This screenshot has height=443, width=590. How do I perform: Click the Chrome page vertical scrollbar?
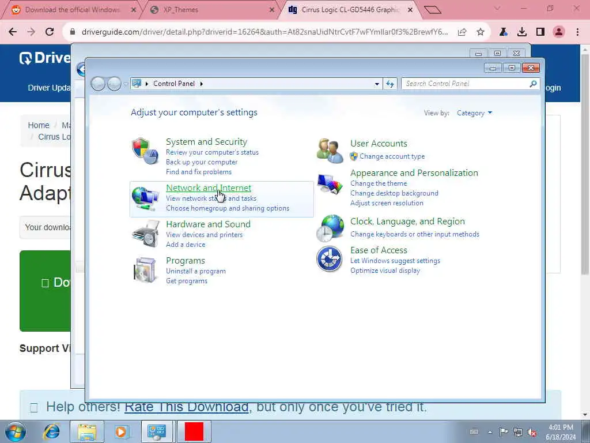pos(585,164)
